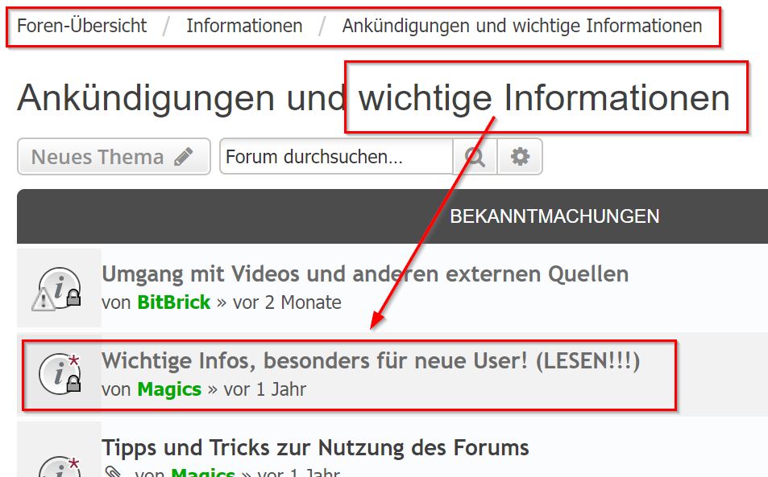The width and height of the screenshot is (768, 477).
Task: Click the BEKANNTMACHUNGEN header bar
Action: click(554, 216)
